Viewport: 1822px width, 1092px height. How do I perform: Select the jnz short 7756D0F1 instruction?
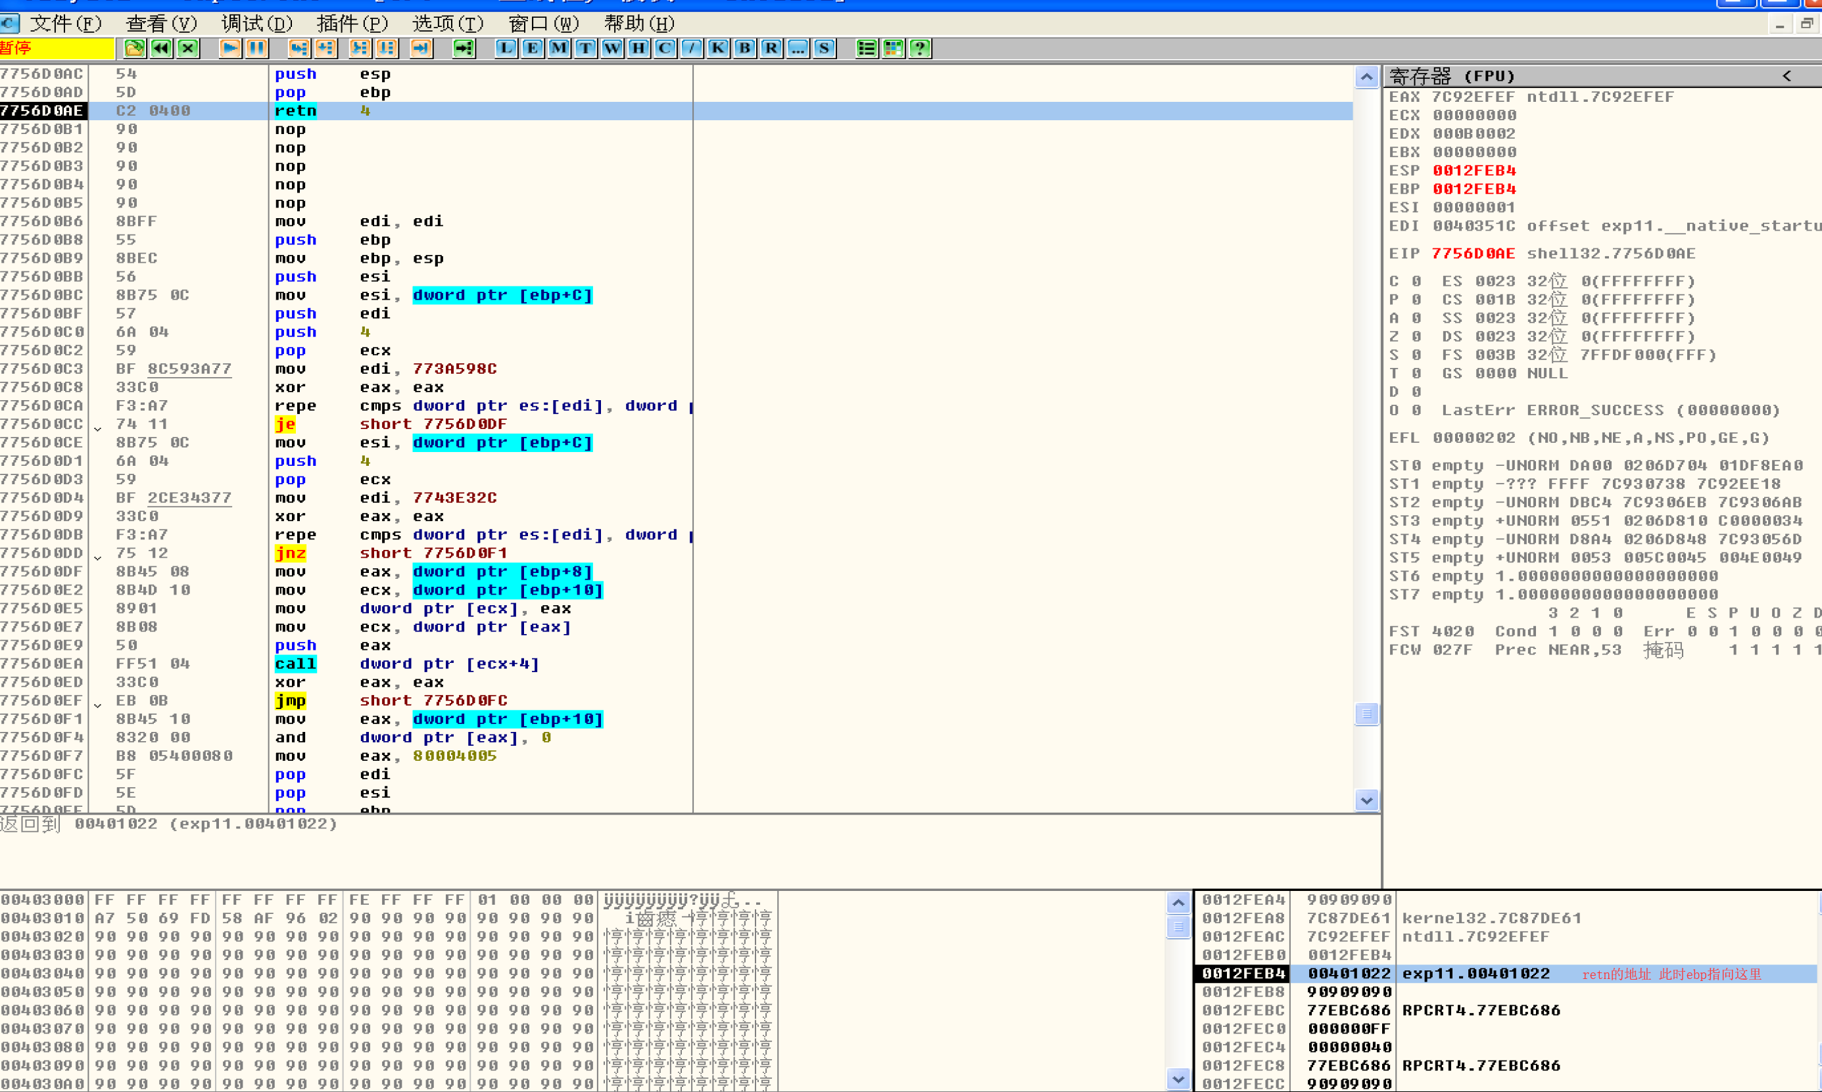point(676,553)
